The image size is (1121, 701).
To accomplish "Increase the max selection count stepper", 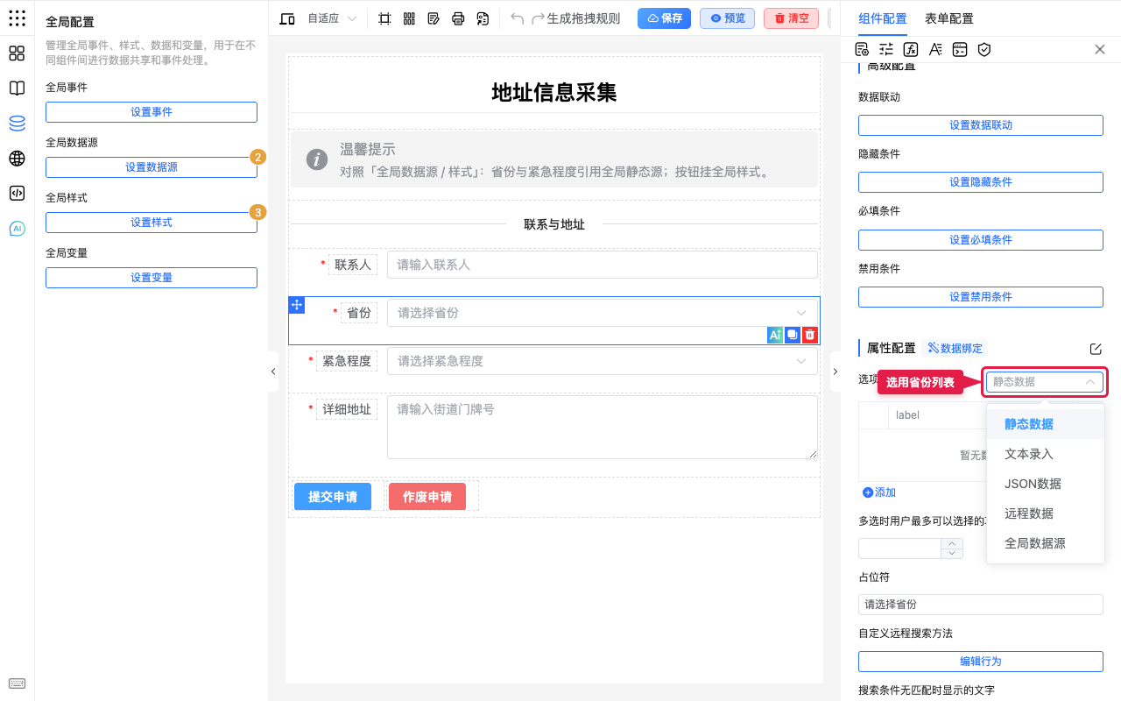I will tap(951, 543).
